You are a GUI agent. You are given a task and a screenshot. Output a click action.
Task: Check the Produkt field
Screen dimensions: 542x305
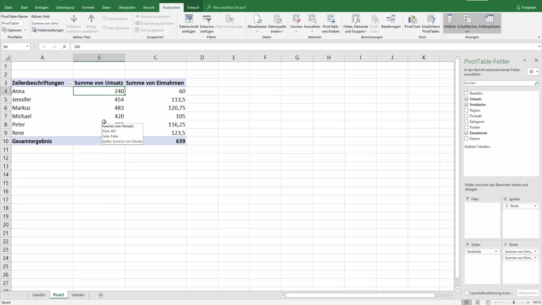[466, 116]
